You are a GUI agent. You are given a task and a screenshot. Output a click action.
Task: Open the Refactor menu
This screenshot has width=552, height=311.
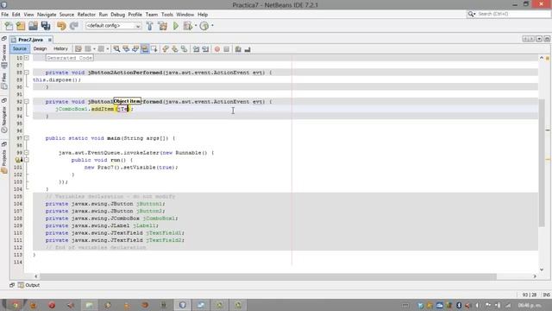point(86,15)
